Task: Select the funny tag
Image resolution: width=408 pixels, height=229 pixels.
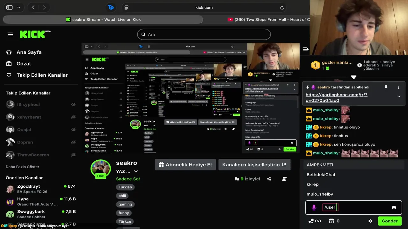Action: click(124, 213)
